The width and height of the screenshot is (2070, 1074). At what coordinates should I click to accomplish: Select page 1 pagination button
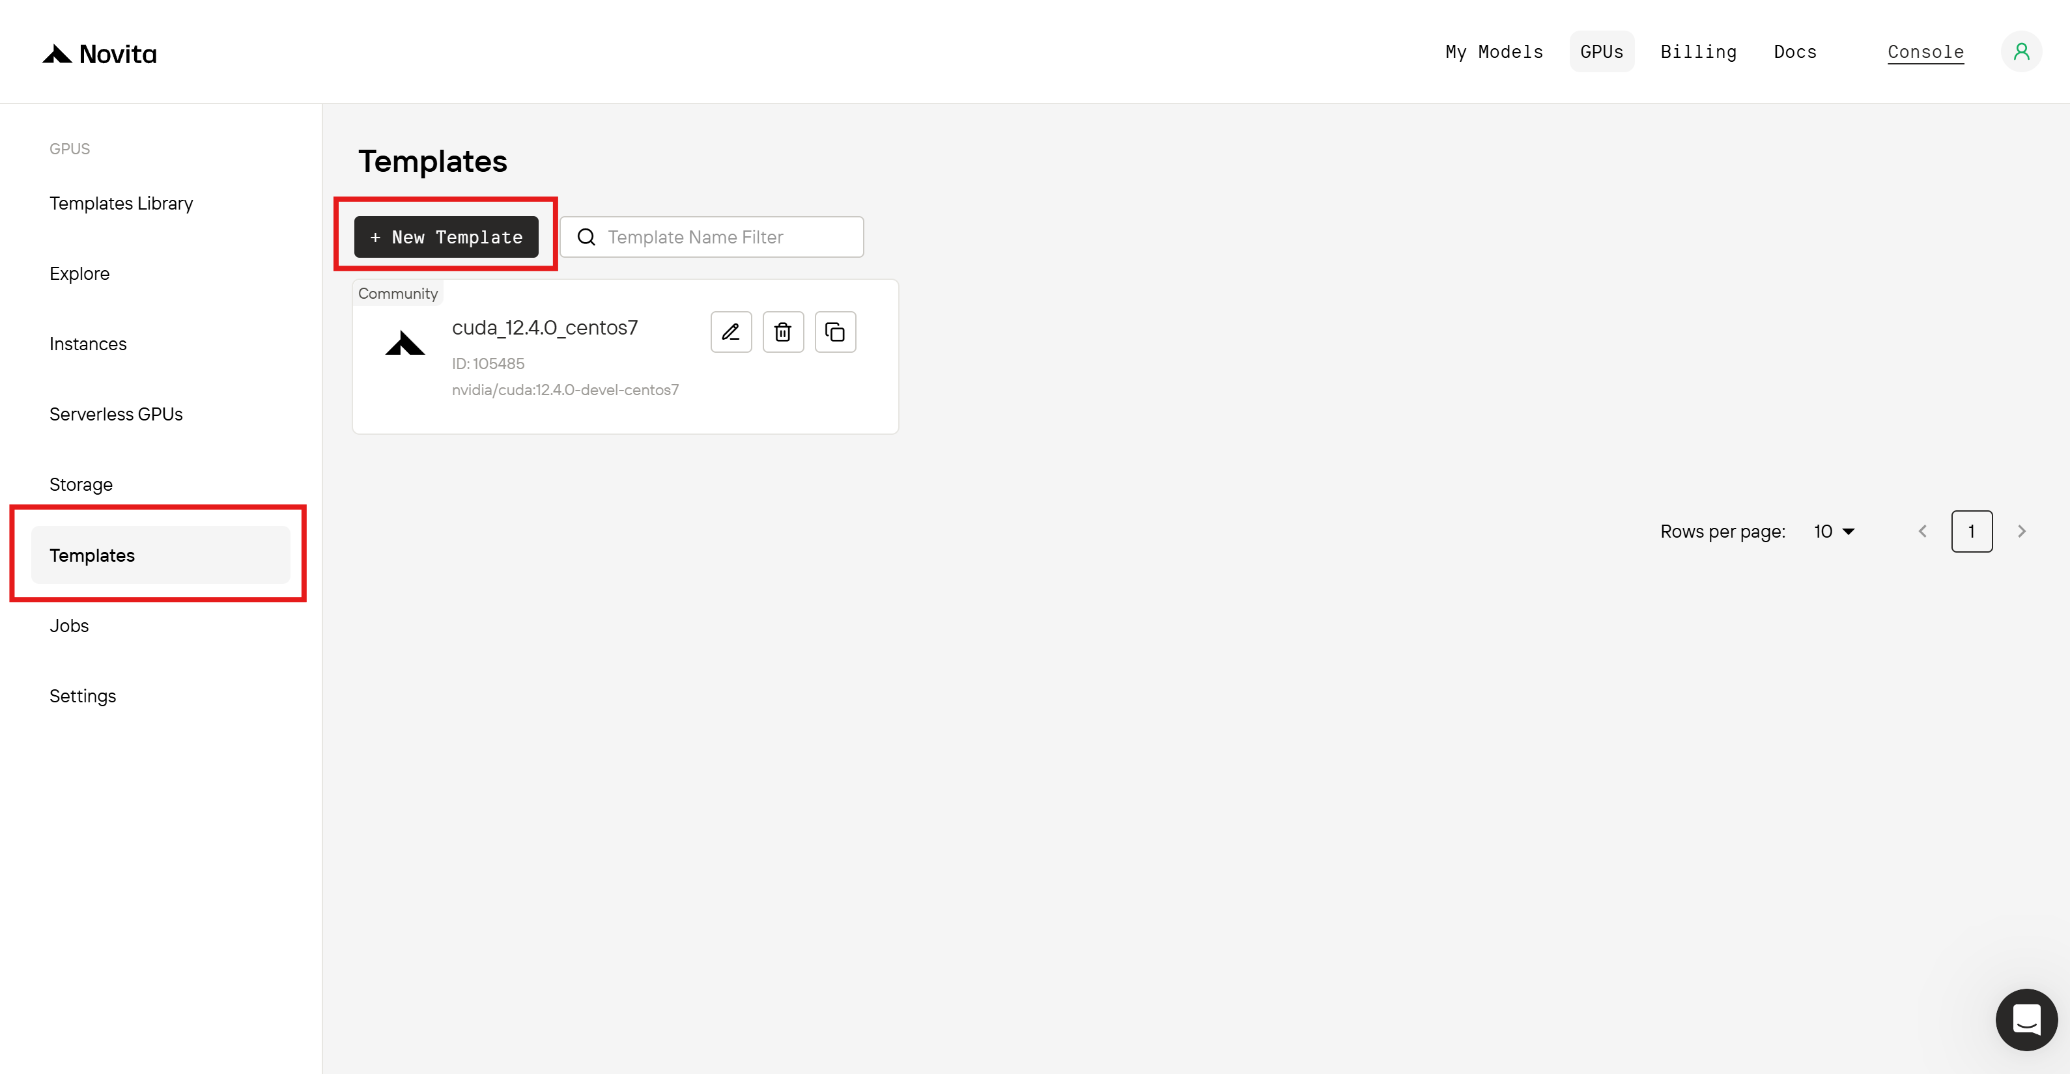[1971, 532]
